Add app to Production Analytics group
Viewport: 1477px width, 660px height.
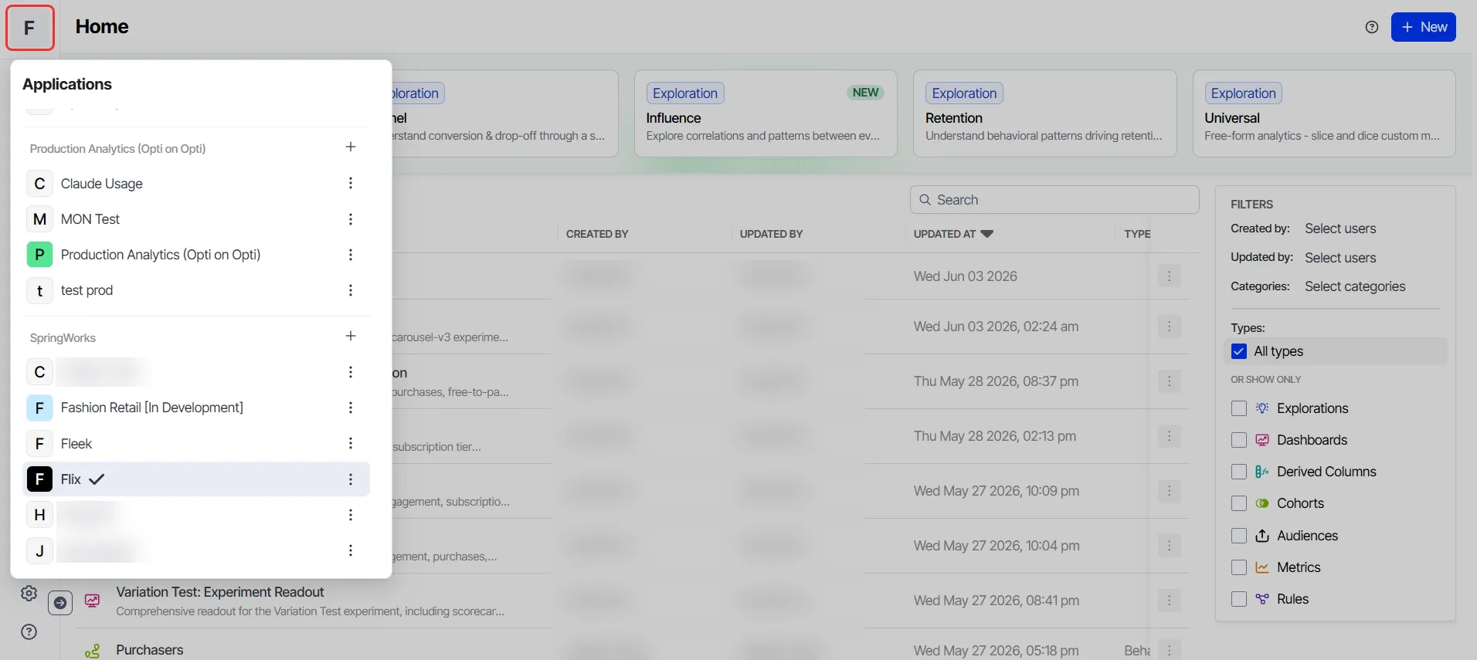point(351,147)
